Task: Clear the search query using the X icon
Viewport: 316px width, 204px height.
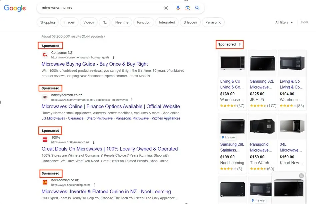Action: [x=166, y=8]
